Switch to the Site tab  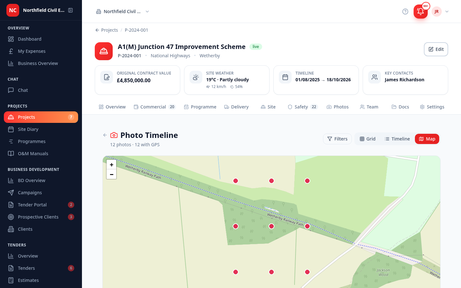tap(268, 107)
